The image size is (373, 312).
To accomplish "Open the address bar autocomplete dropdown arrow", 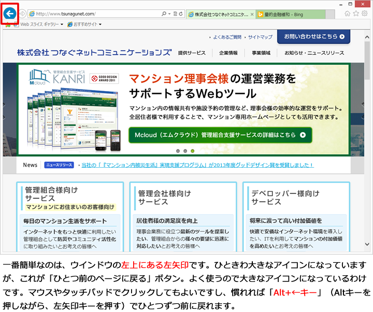I will [x=169, y=14].
